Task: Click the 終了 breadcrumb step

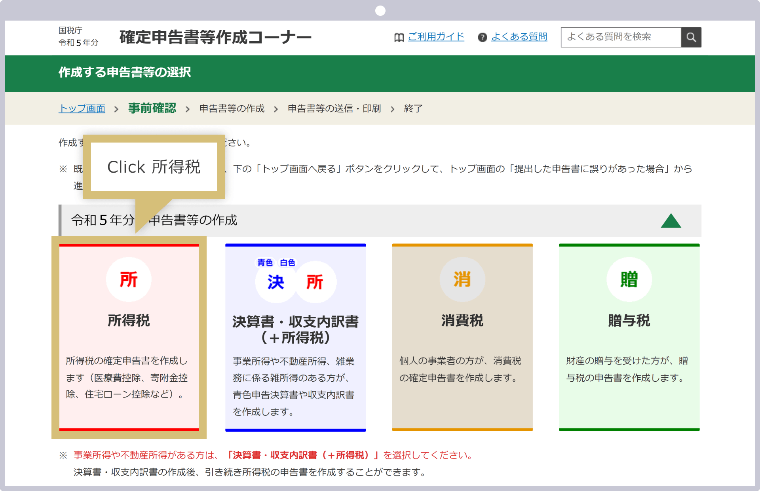Action: pos(413,108)
